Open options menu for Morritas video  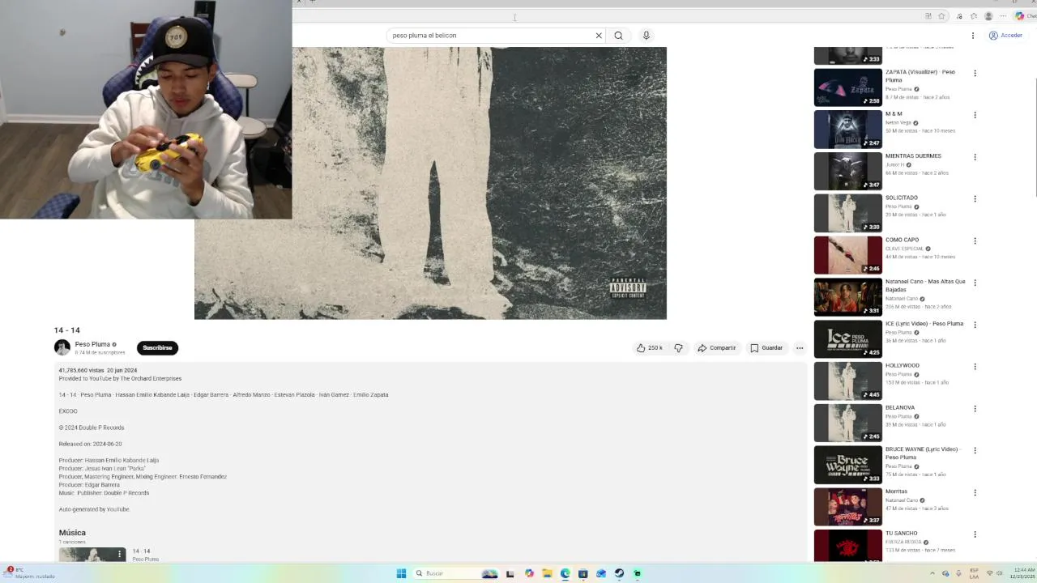pyautogui.click(x=975, y=492)
